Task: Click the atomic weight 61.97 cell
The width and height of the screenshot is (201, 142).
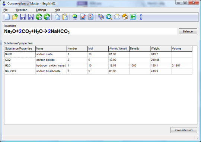Action: (x=119, y=54)
